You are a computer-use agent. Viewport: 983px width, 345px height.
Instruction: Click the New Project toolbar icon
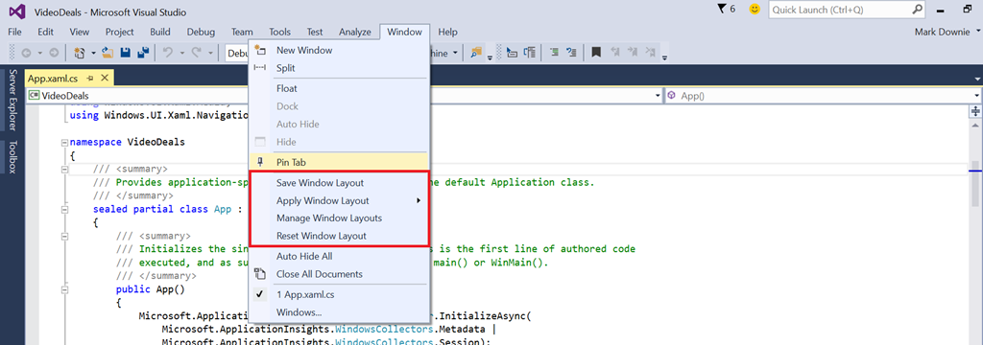[80, 54]
